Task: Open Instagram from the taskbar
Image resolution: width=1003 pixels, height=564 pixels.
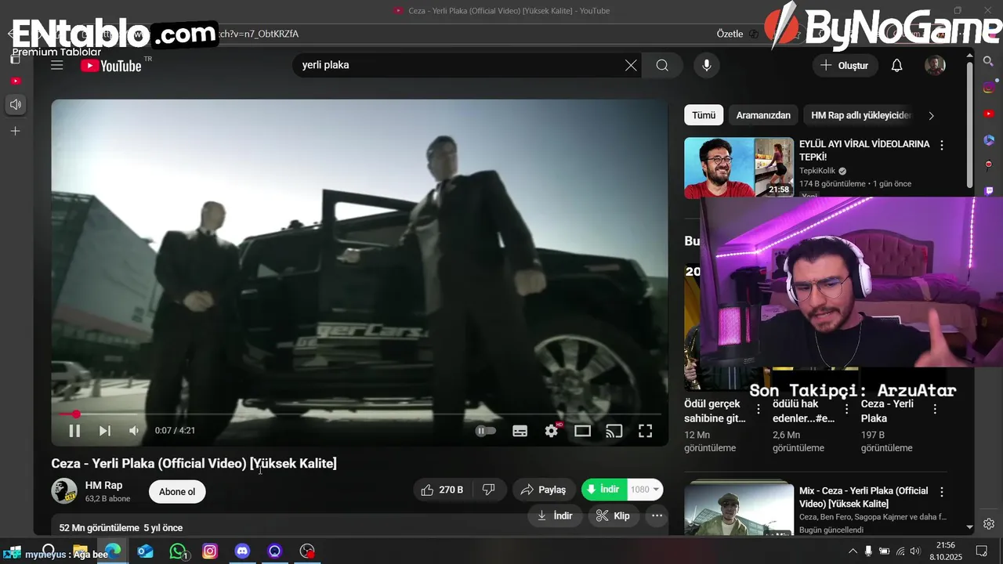Action: coord(210,551)
